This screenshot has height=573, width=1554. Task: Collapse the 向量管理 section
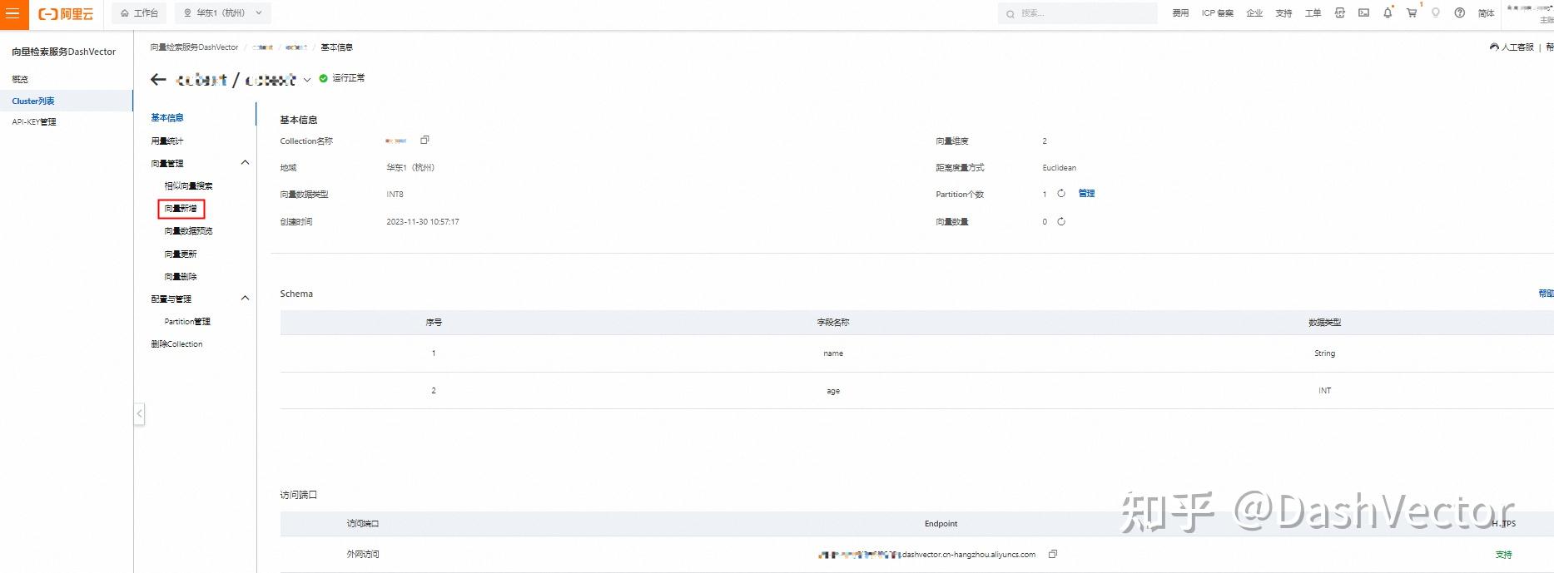pos(245,163)
